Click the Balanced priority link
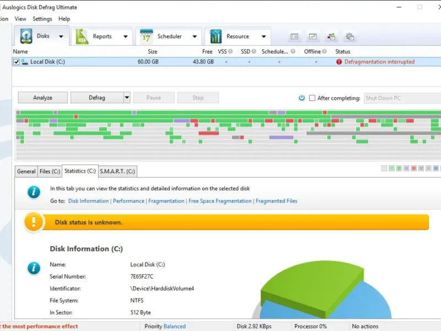The image size is (441, 331). [175, 326]
